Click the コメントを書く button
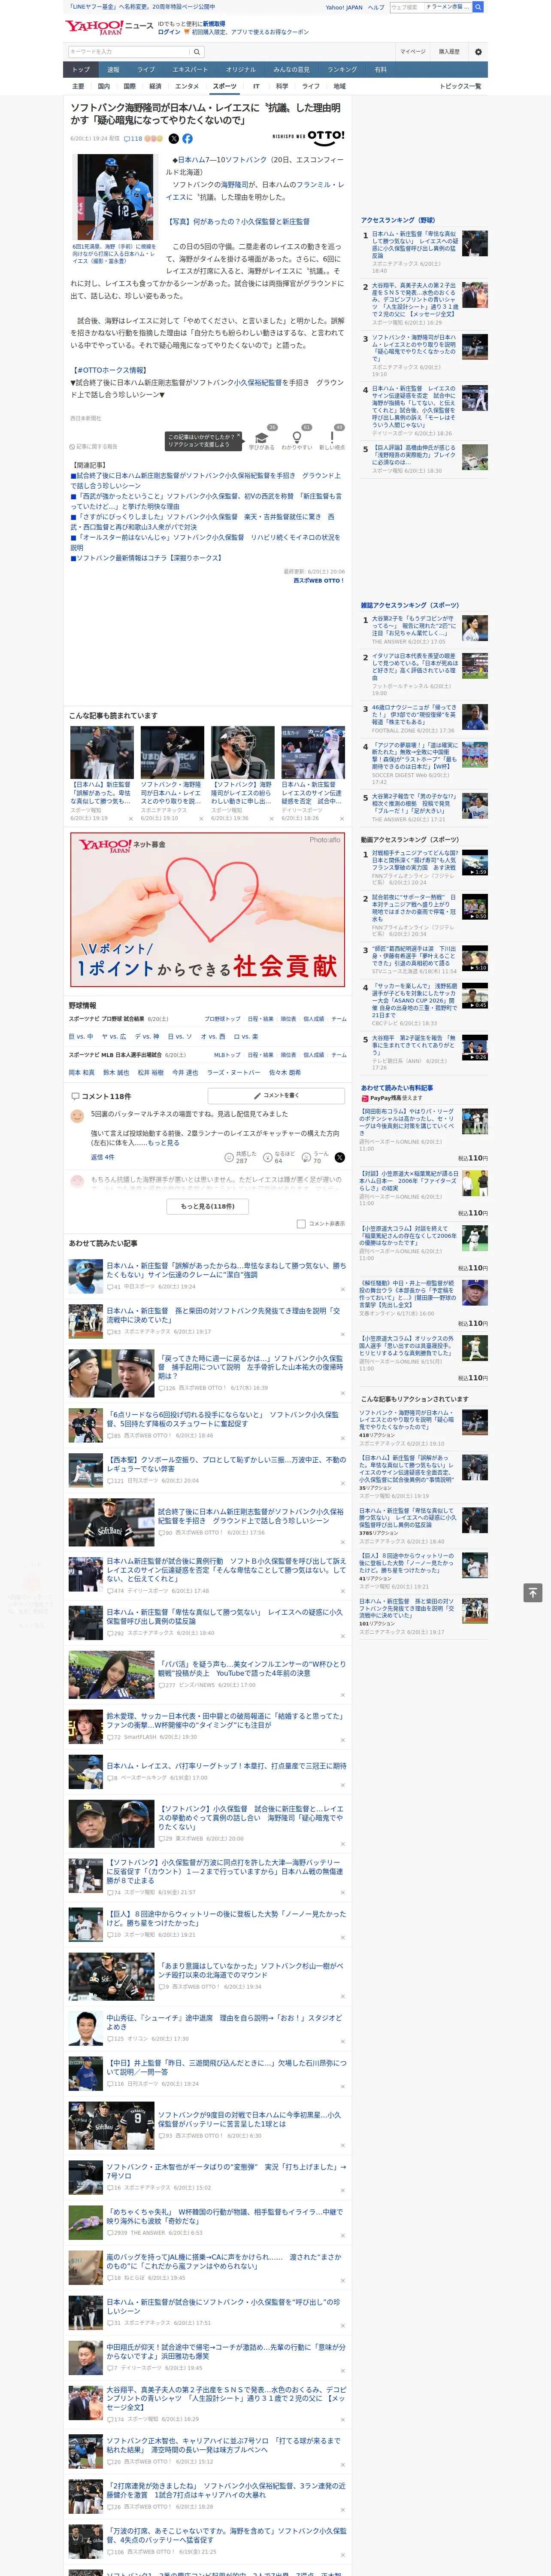 tap(276, 1096)
